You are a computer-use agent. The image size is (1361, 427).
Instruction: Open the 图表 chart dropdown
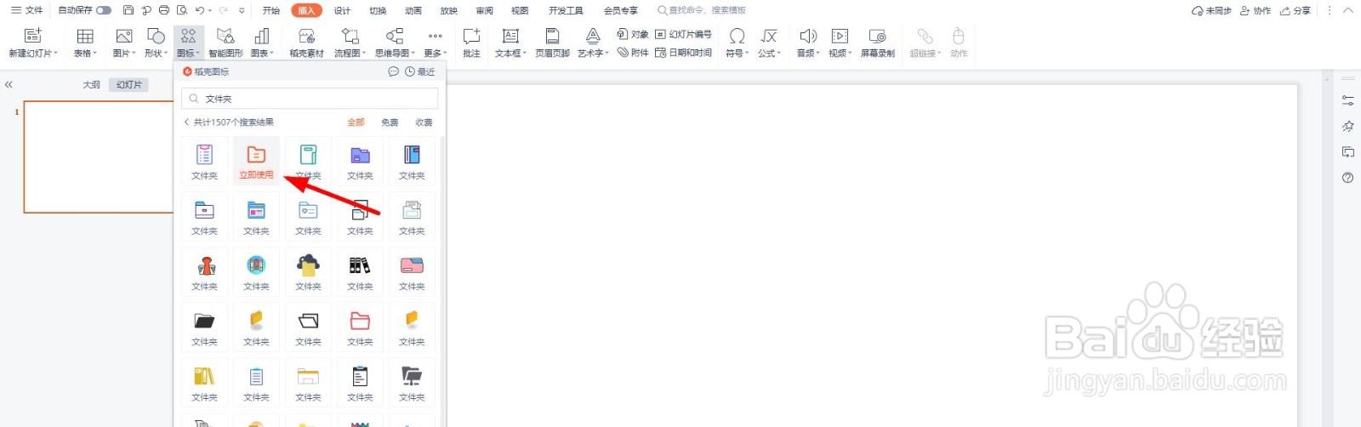tap(262, 53)
